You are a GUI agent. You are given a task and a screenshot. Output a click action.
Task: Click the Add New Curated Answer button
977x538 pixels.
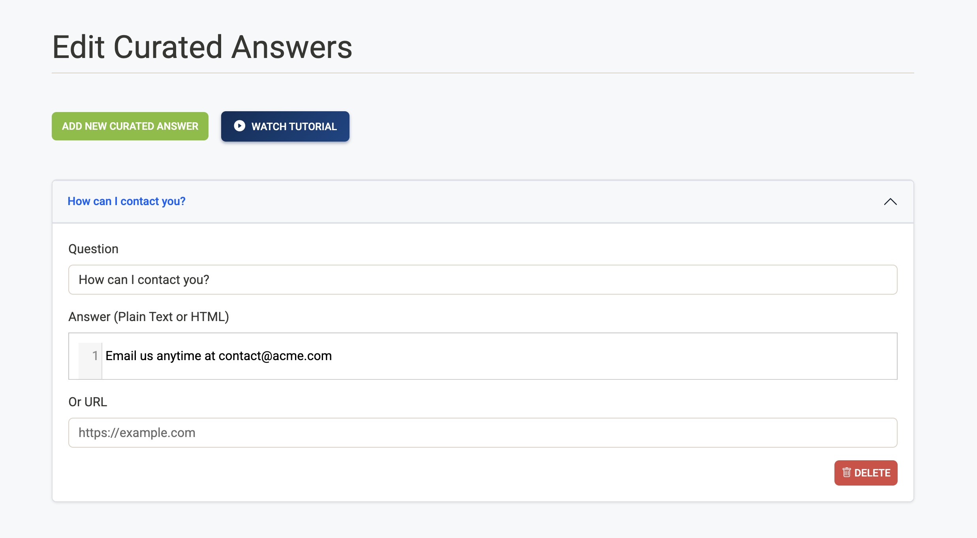tap(130, 126)
